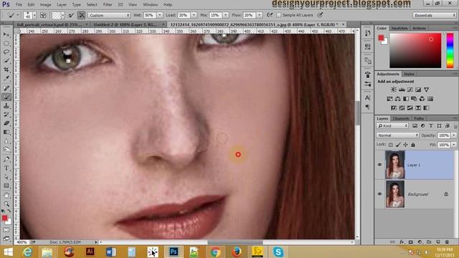Delete layer using trash icon
The height and width of the screenshot is (258, 459).
[447, 242]
